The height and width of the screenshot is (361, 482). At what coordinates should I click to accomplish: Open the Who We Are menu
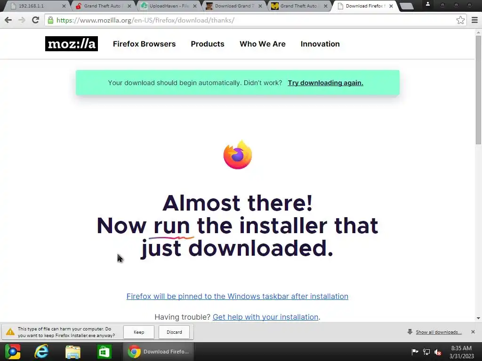pyautogui.click(x=263, y=44)
